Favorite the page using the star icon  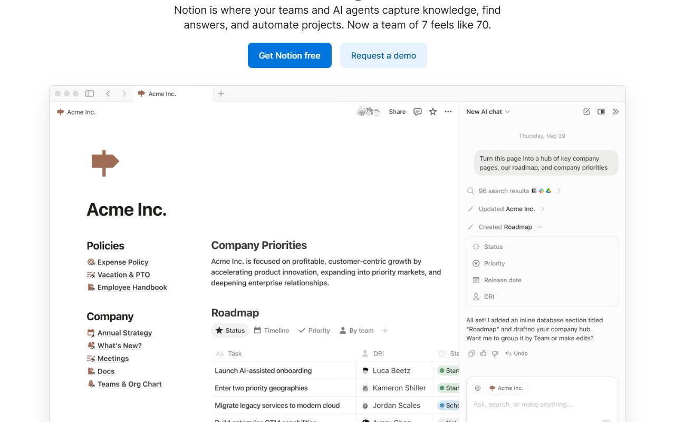tap(432, 111)
